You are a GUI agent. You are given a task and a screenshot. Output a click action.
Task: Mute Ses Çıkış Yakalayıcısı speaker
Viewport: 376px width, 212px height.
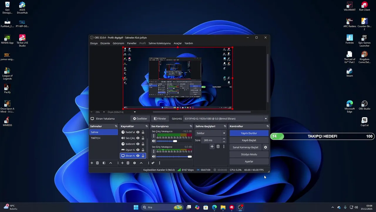pyautogui.click(x=153, y=141)
